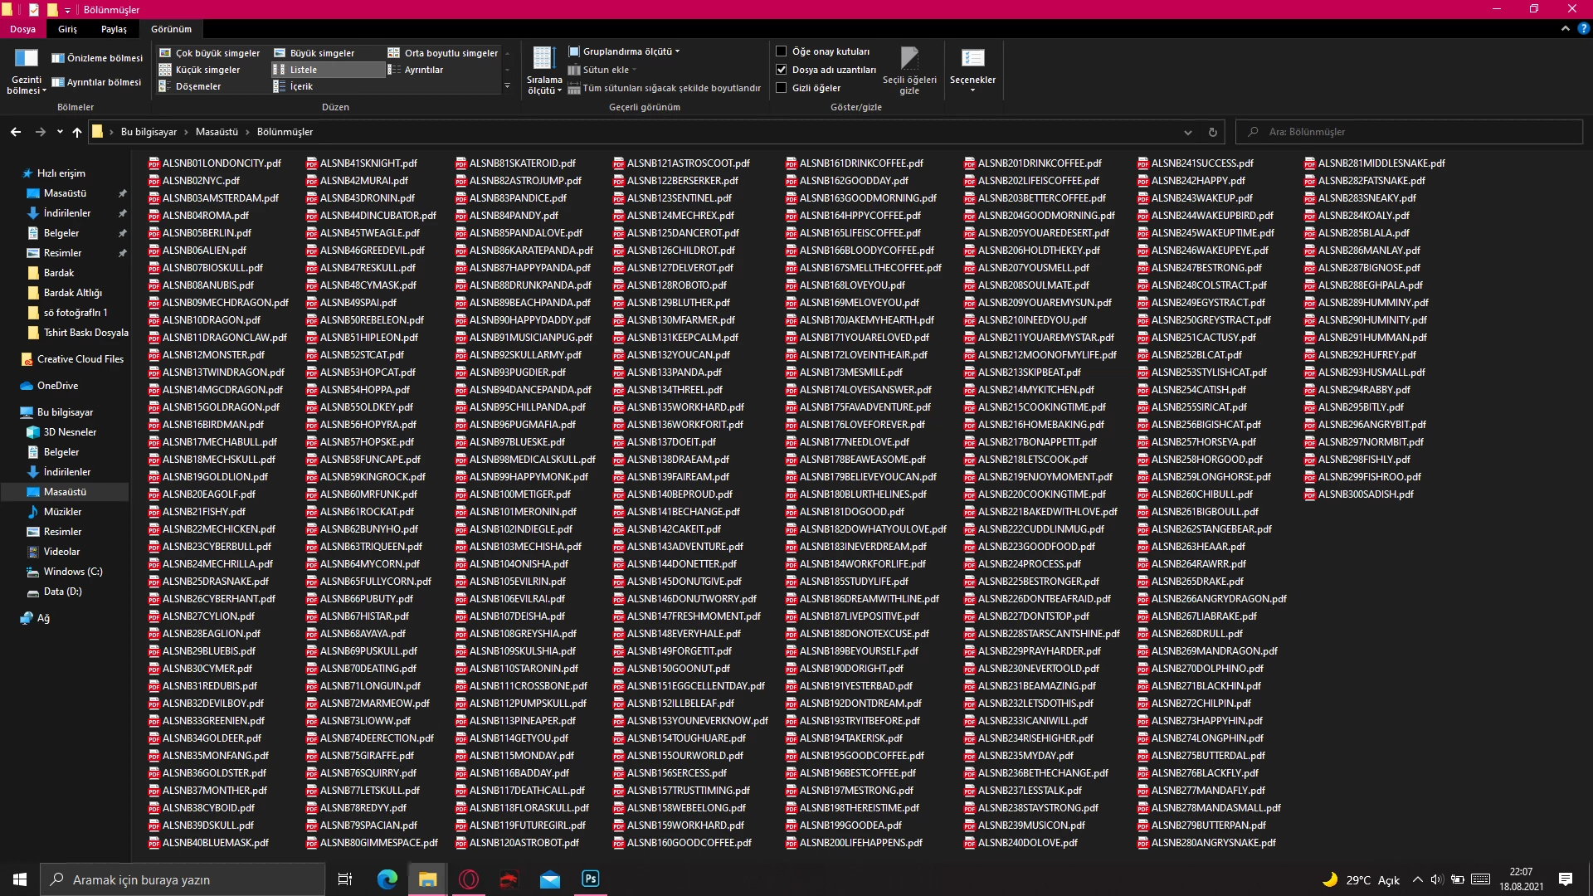
Task: Toggle the Önizleme bölmesi button
Action: coord(97,58)
